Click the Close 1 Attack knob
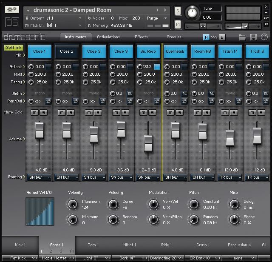The height and width of the screenshot is (262, 272). [x=31, y=67]
